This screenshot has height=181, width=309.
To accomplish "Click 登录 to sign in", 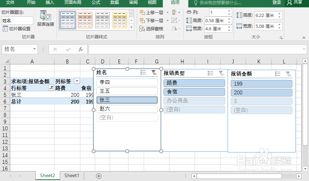I will click(276, 2).
